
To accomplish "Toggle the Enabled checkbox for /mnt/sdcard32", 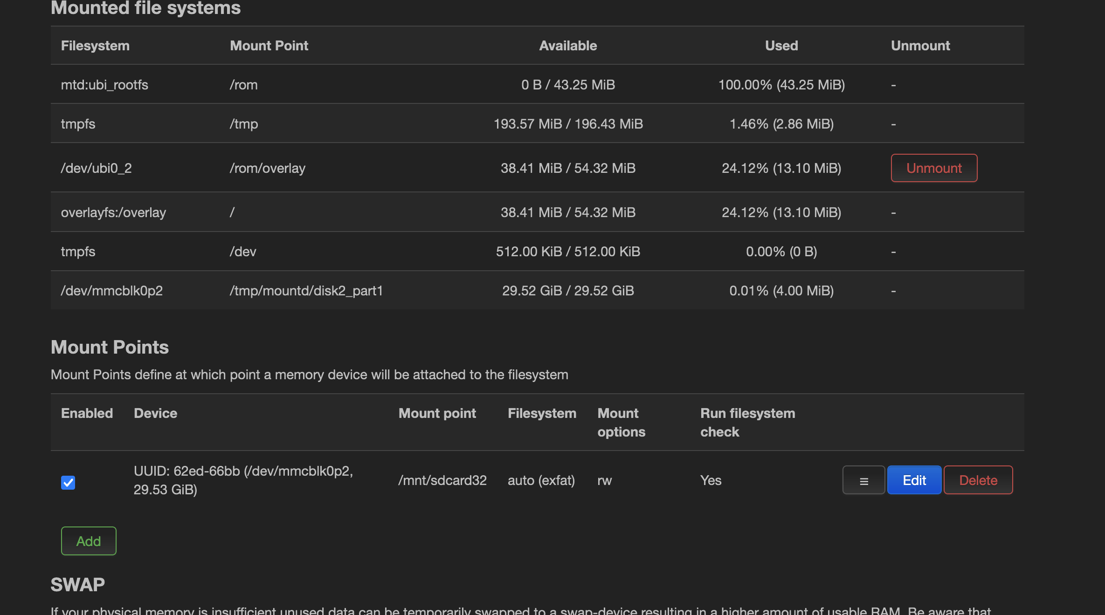I will tap(68, 482).
